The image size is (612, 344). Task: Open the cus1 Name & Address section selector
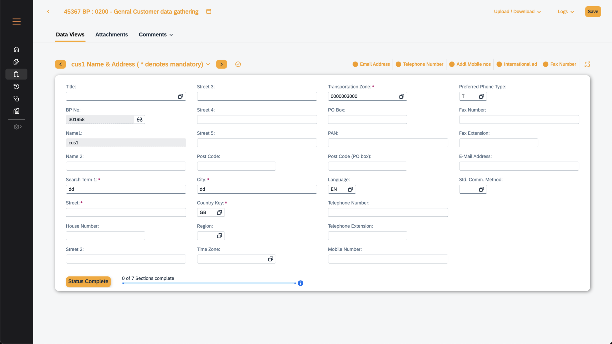coord(208,64)
